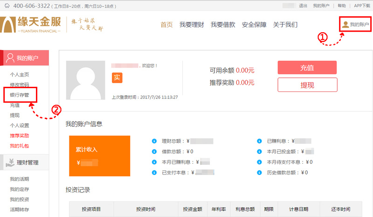Open 推荐奖励 in the sidebar

tap(20, 136)
